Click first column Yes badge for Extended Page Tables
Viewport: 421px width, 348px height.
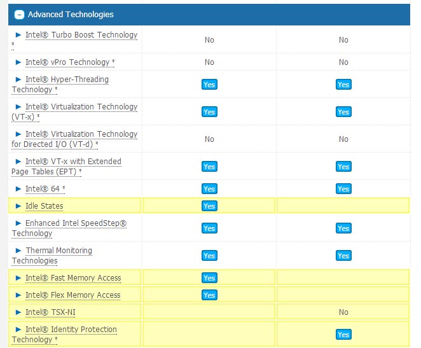[x=209, y=167]
